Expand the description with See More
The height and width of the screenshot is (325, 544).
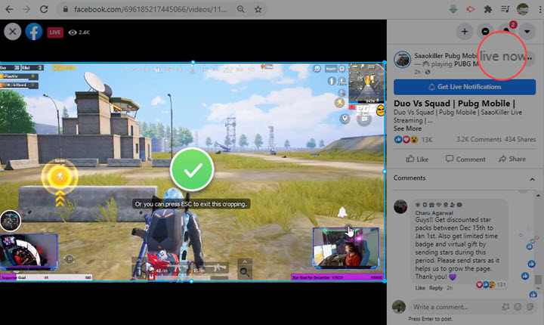[x=407, y=128]
